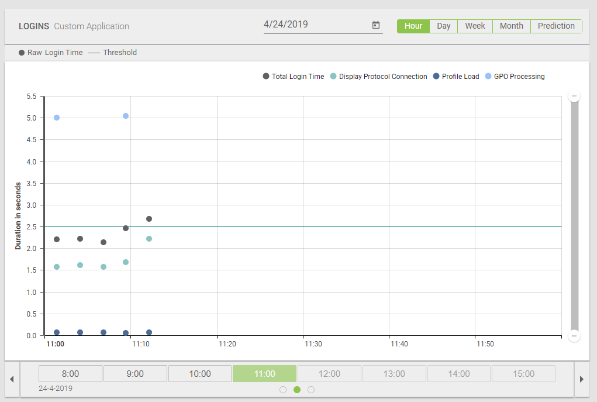
Task: Open the calendar date picker
Action: tap(375, 25)
